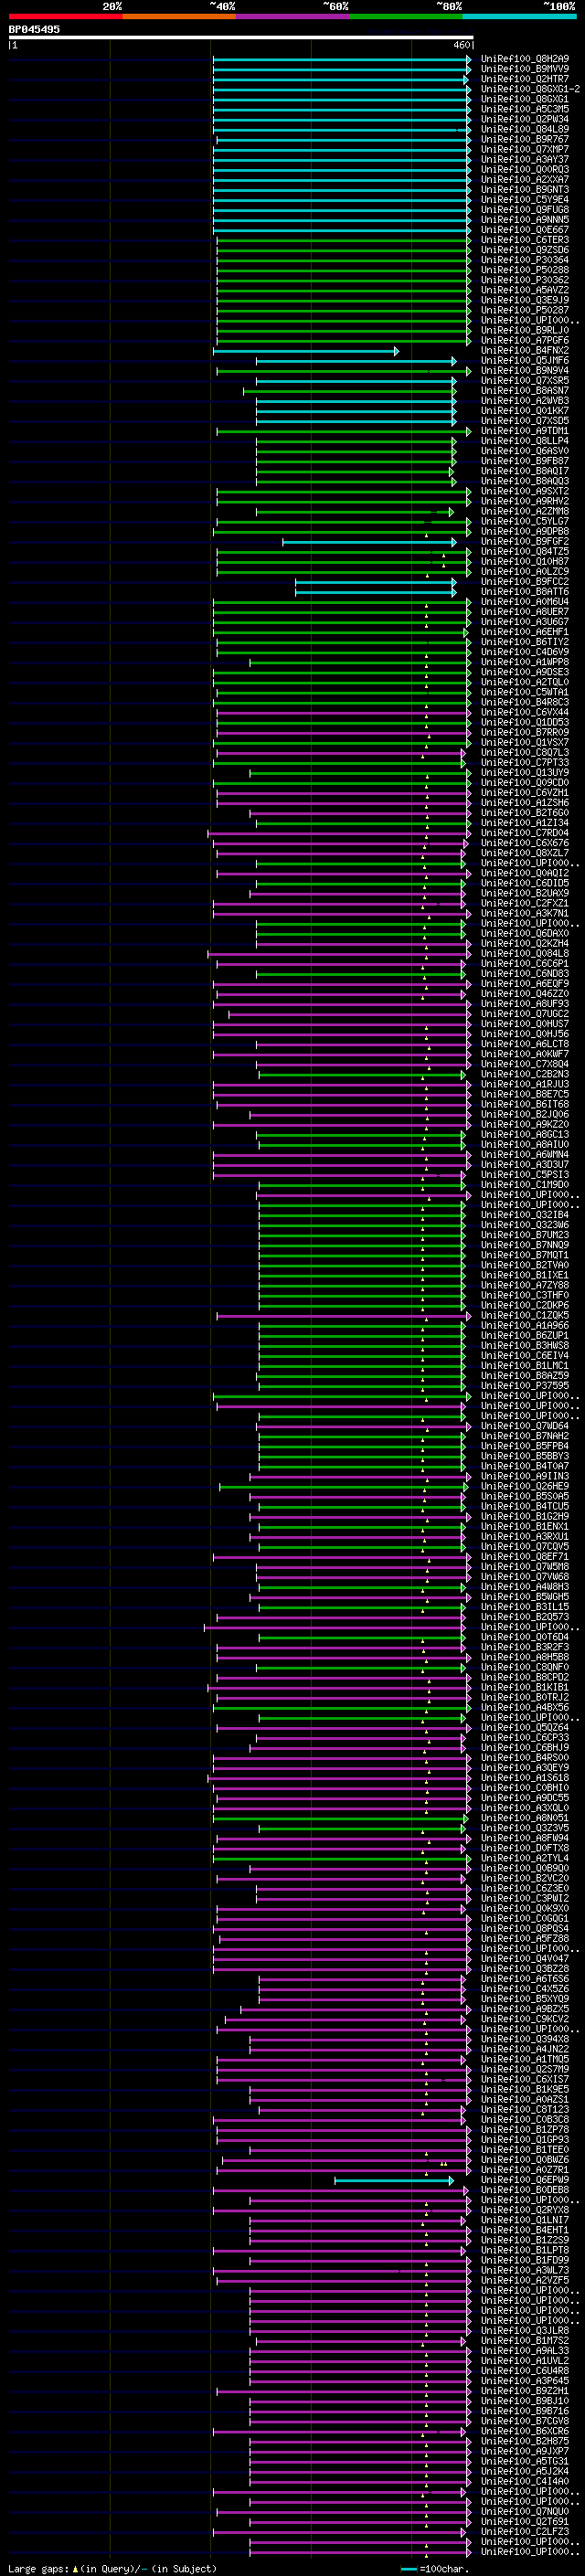Select label UniRef100_C7PT33
This screenshot has width=585, height=2576.
[x=525, y=763]
